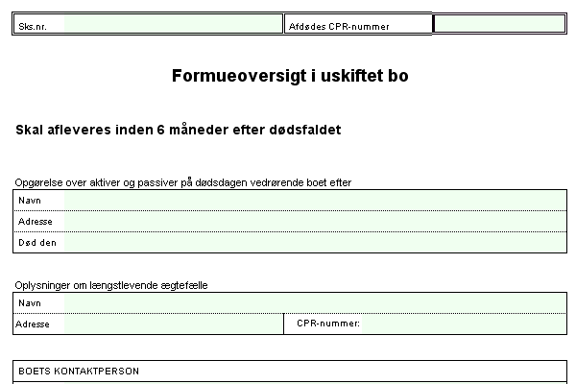Focus the Død den date field
The width and height of the screenshot is (576, 384).
click(315, 243)
